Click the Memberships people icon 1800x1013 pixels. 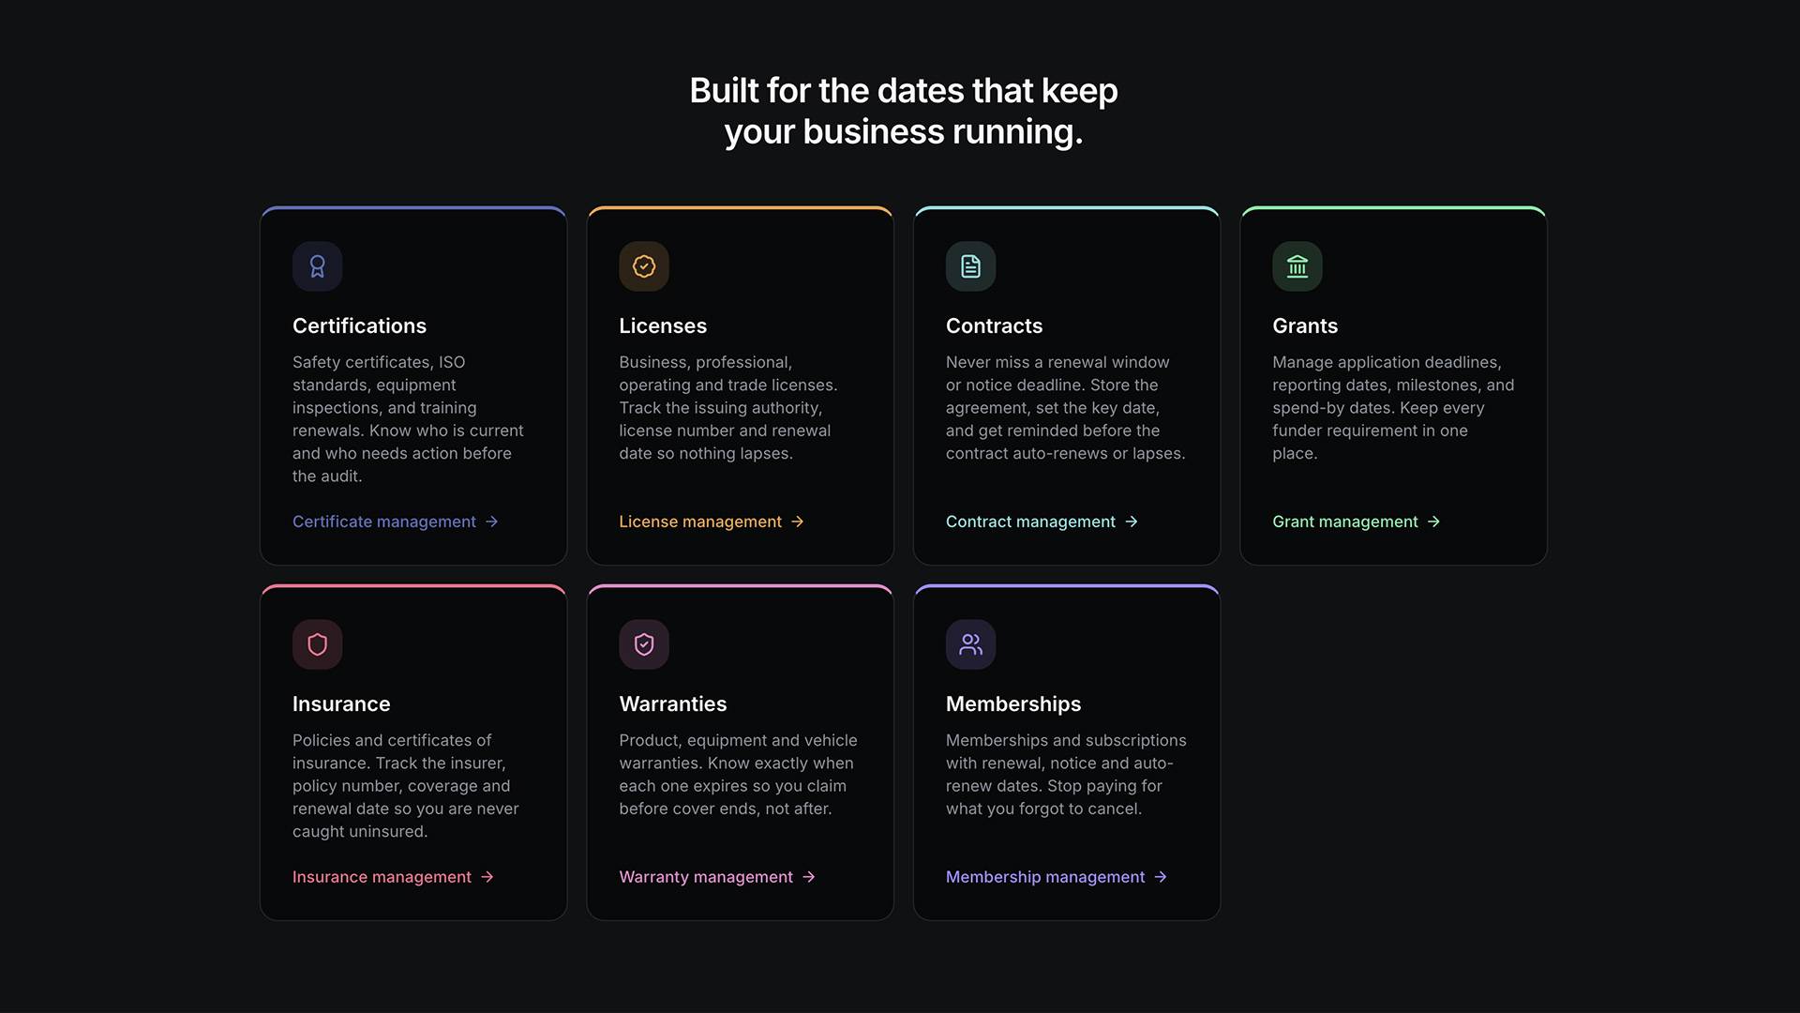(970, 644)
